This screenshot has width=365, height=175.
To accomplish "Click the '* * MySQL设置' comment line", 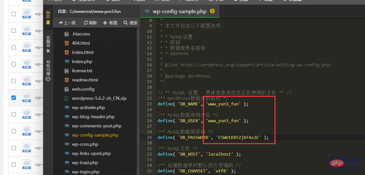I will [176, 37].
